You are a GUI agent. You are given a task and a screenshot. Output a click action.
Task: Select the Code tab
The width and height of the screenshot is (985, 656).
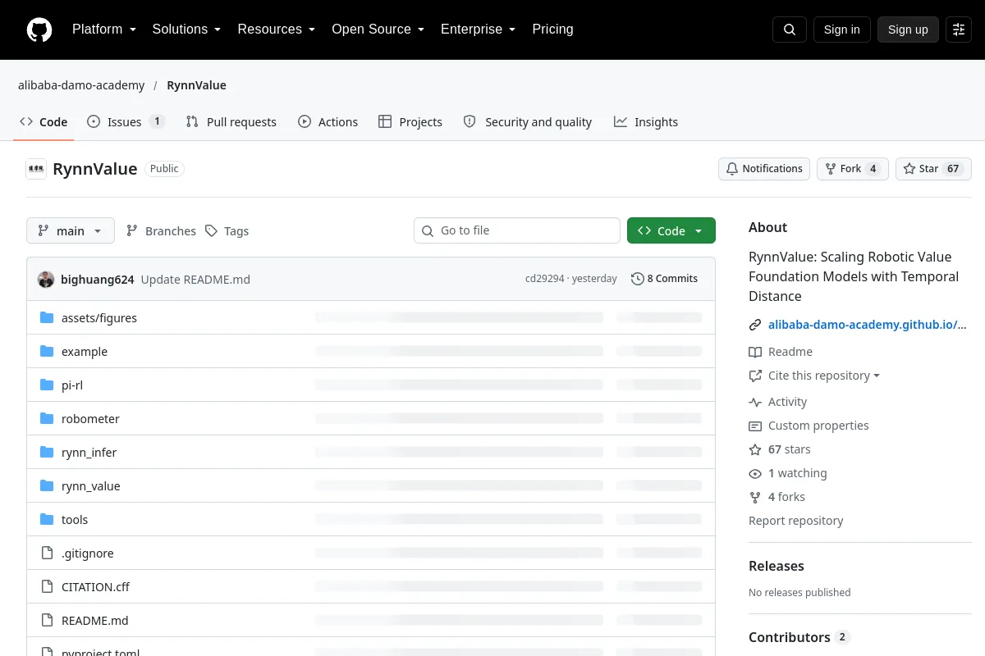point(44,122)
